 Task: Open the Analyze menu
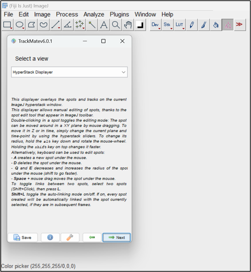pos(94,14)
